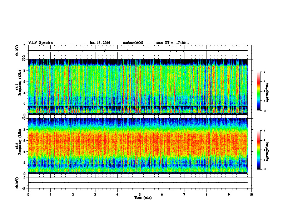
Task: Click time axis tick label "8"
Action: (207, 194)
